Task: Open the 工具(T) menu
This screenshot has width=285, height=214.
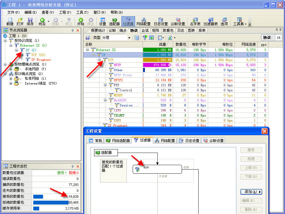Action: tap(82, 12)
